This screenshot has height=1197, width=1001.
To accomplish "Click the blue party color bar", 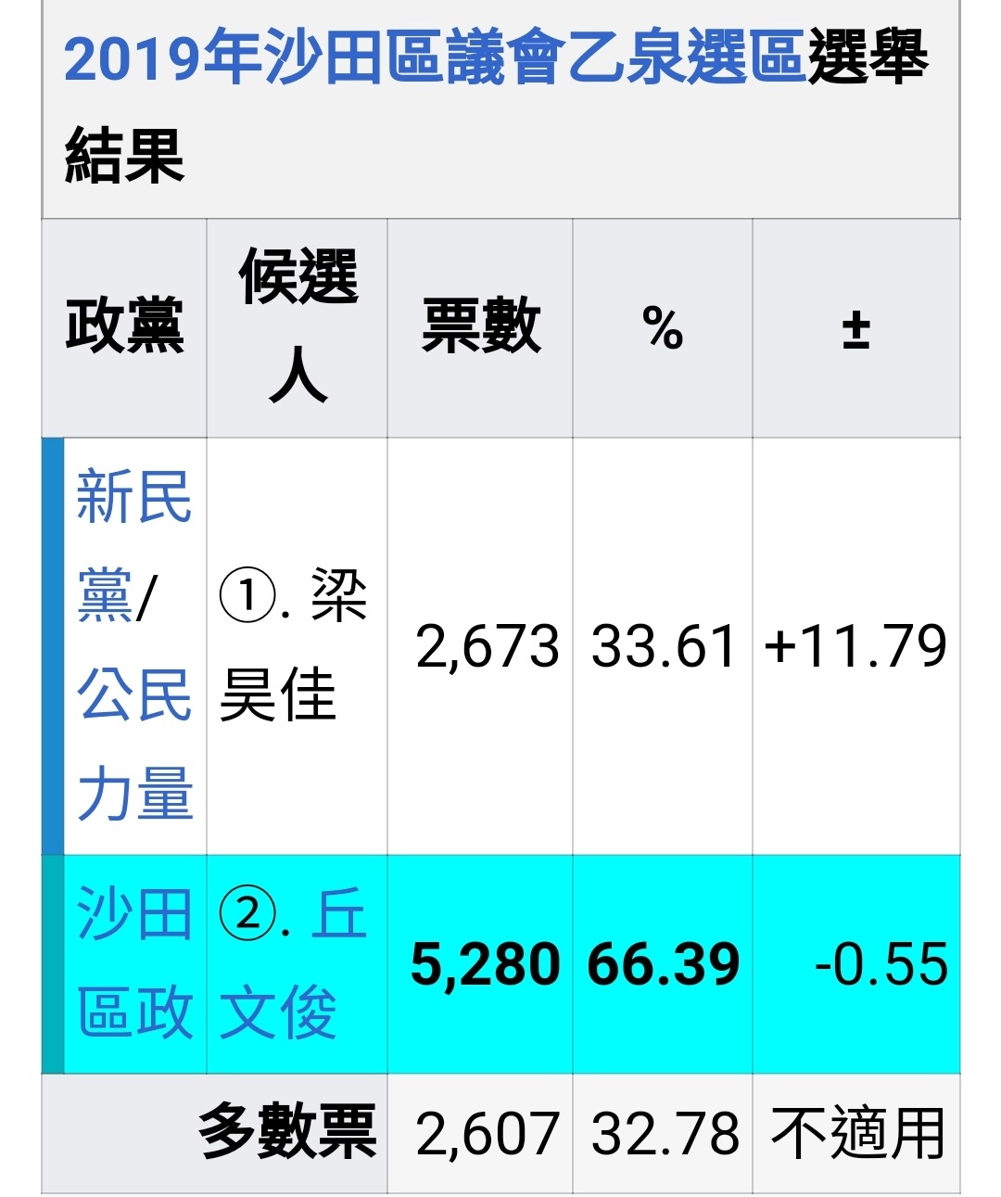I will point(53,646).
